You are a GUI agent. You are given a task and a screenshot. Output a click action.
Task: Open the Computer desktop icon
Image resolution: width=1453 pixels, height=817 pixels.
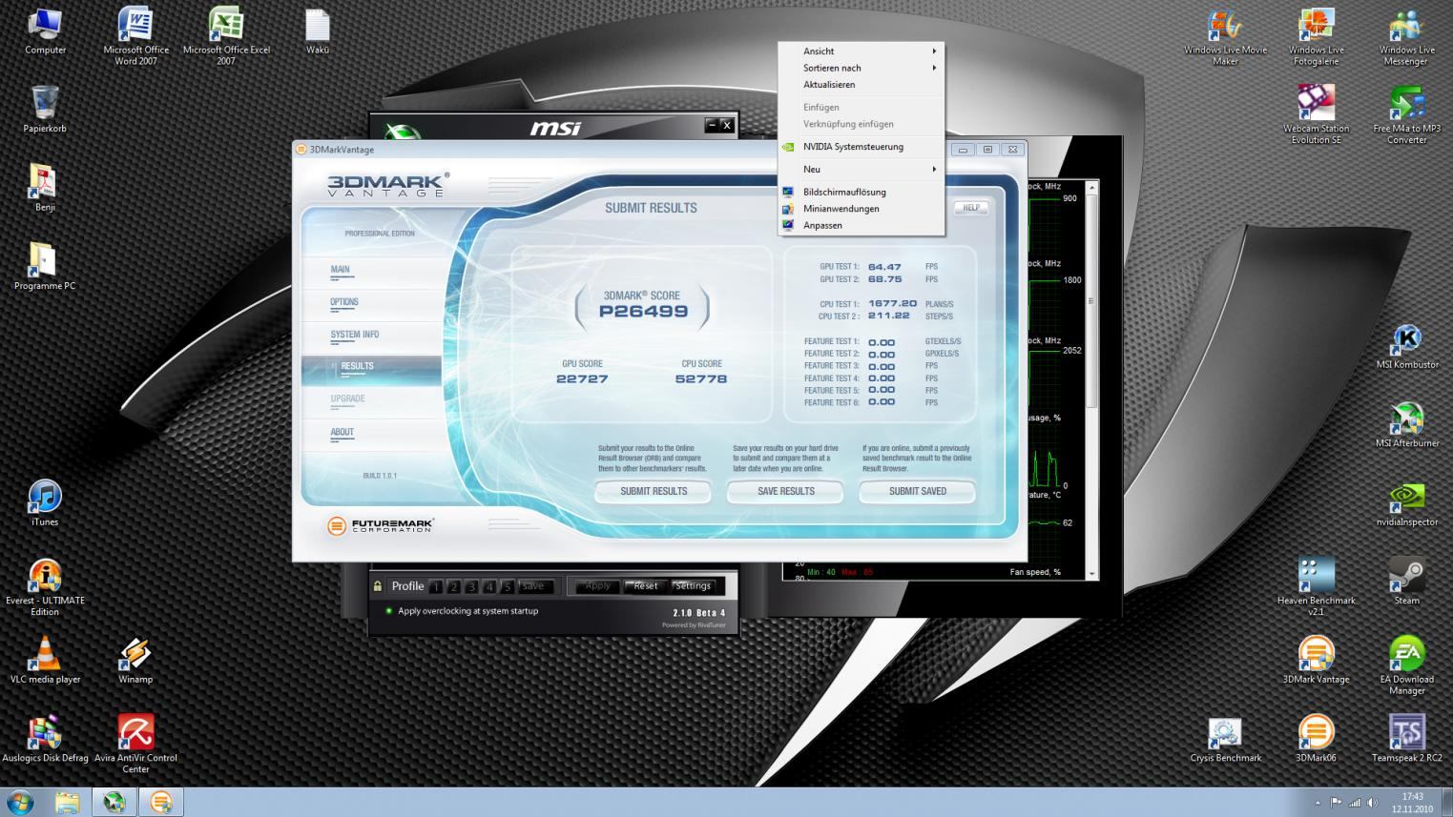(45, 31)
